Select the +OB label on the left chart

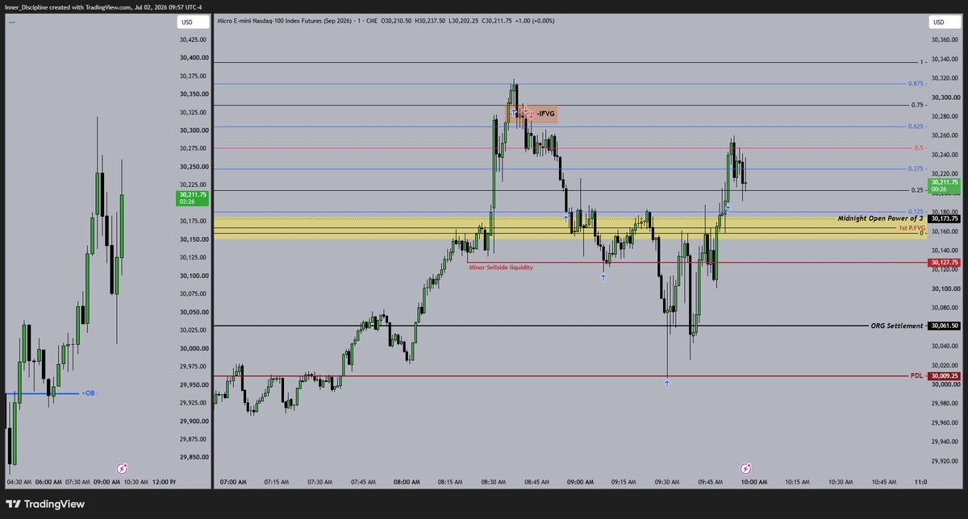point(89,393)
